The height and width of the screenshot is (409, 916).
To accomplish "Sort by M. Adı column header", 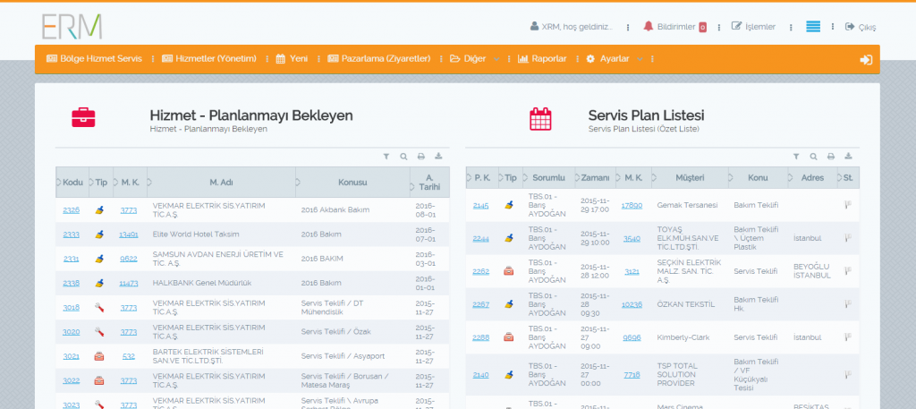I will tap(222, 183).
